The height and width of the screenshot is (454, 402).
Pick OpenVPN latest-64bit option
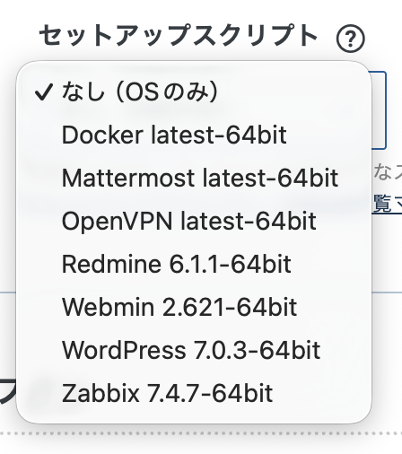click(x=194, y=221)
